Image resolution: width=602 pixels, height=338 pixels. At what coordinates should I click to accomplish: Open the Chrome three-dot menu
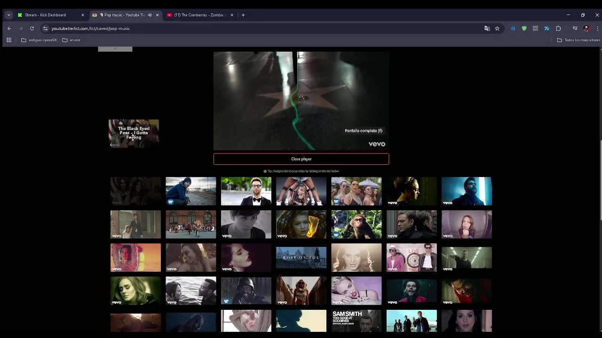(597, 28)
